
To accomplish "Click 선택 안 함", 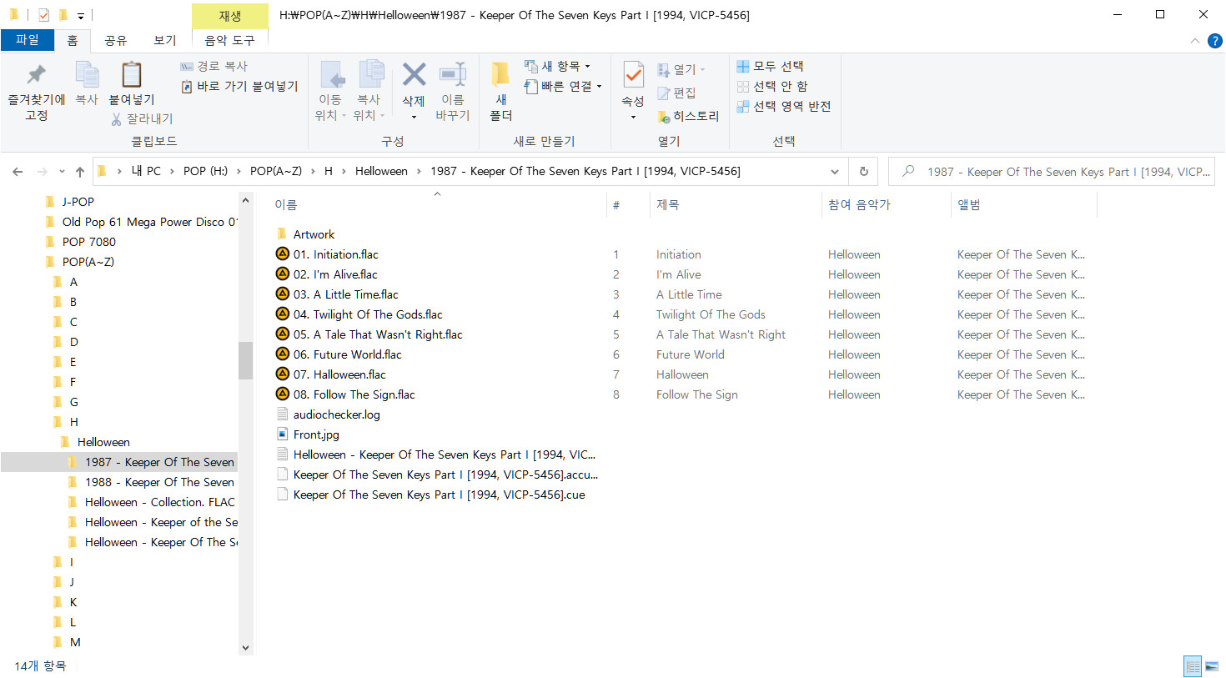I will click(772, 86).
